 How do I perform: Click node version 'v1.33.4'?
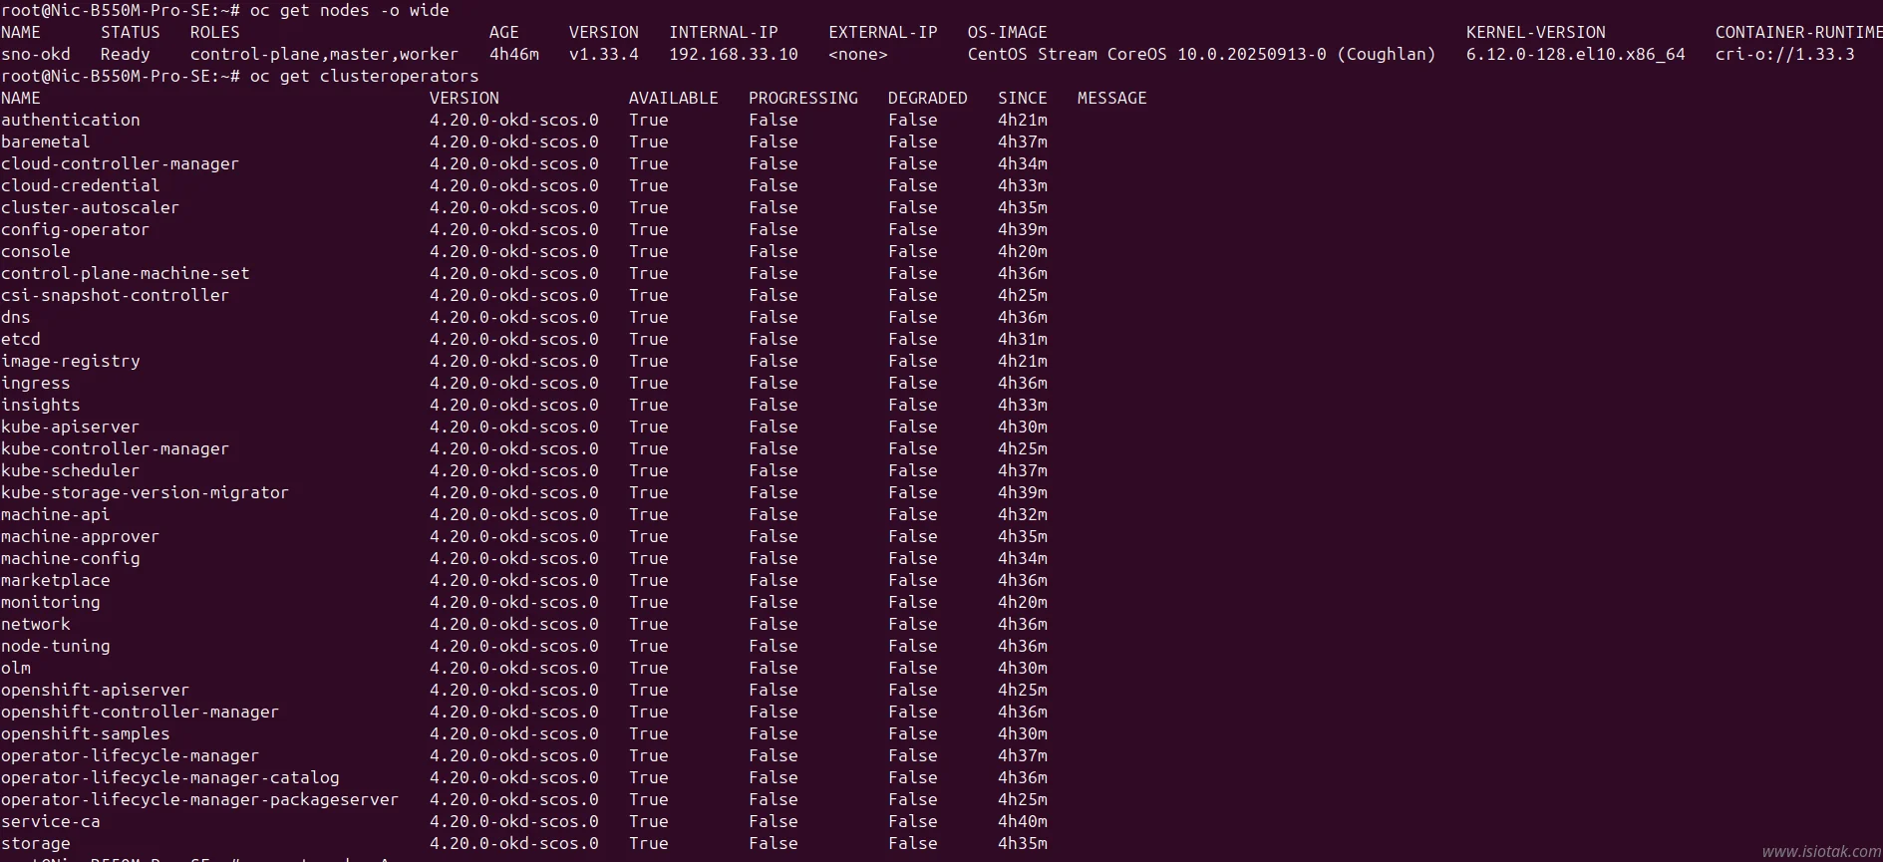[604, 55]
